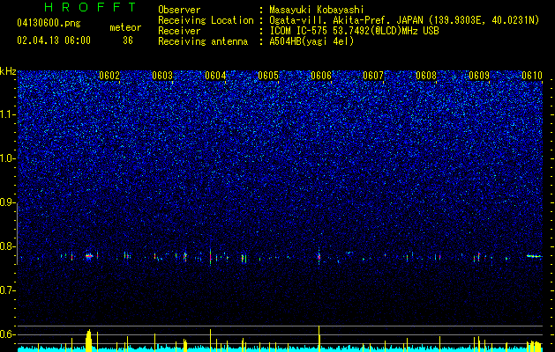Click the 1.0 kHz axis label
555x352 pixels.
click(x=8, y=158)
